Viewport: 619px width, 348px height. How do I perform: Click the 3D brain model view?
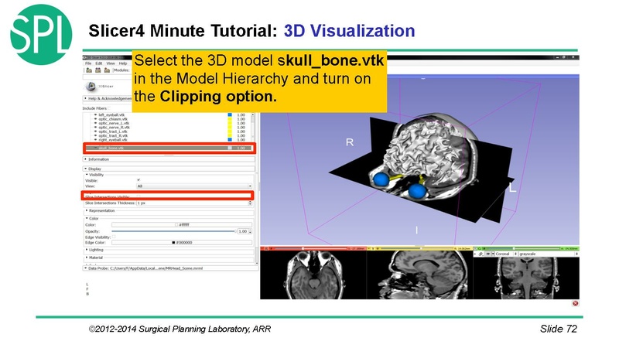coord(419,160)
